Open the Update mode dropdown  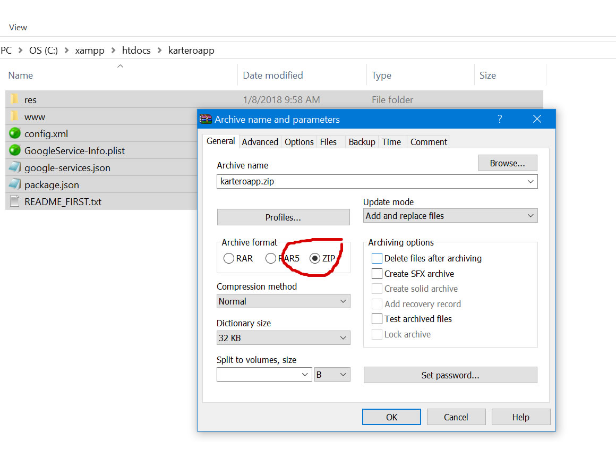450,216
